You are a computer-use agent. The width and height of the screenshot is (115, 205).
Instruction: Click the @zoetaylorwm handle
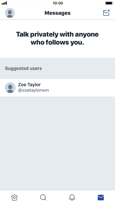(33, 90)
